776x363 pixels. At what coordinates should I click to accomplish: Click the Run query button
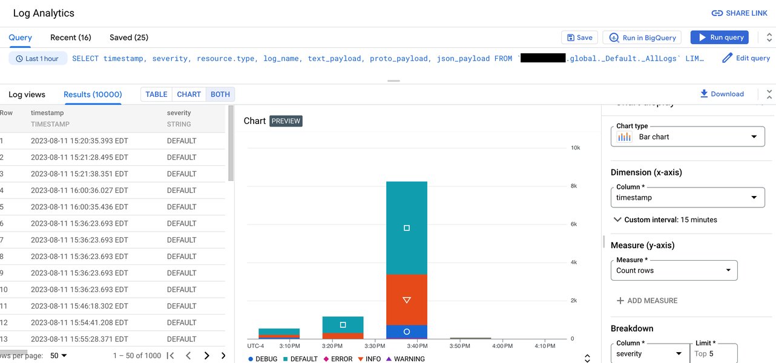(x=720, y=38)
